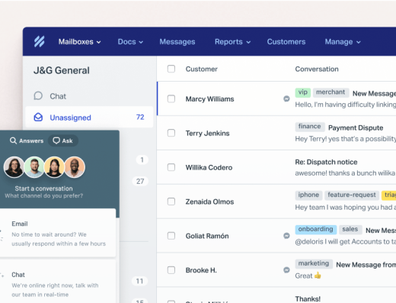Open Payment Dispute conversation
The image size is (396, 303).
pos(356,127)
